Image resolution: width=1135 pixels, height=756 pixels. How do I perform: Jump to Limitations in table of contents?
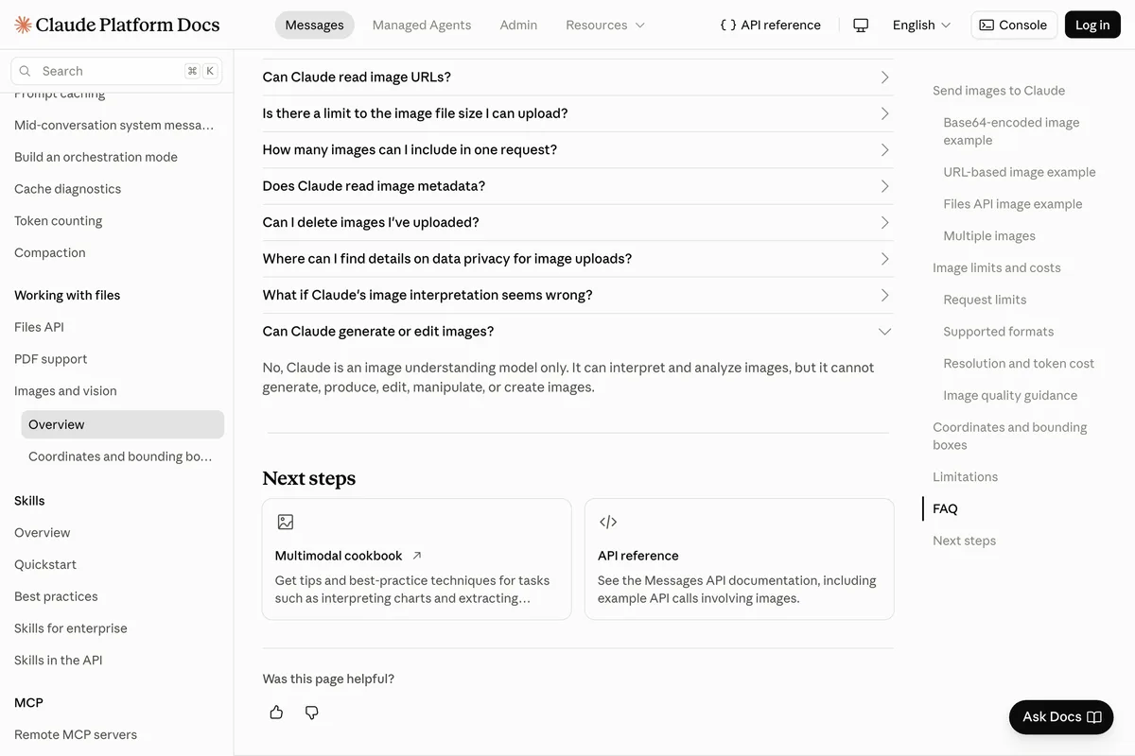point(965,477)
